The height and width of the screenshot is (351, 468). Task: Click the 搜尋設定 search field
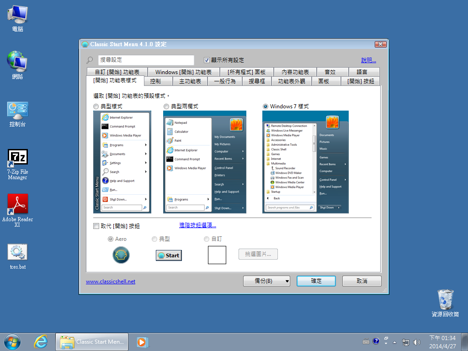(x=146, y=60)
